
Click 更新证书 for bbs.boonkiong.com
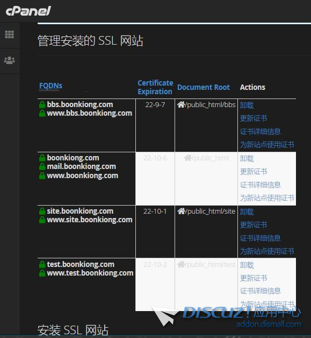254,118
